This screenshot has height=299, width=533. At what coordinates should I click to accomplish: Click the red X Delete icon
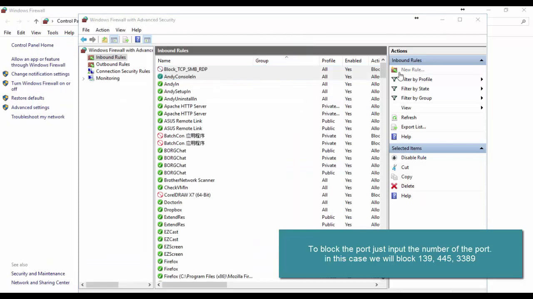[394, 186]
